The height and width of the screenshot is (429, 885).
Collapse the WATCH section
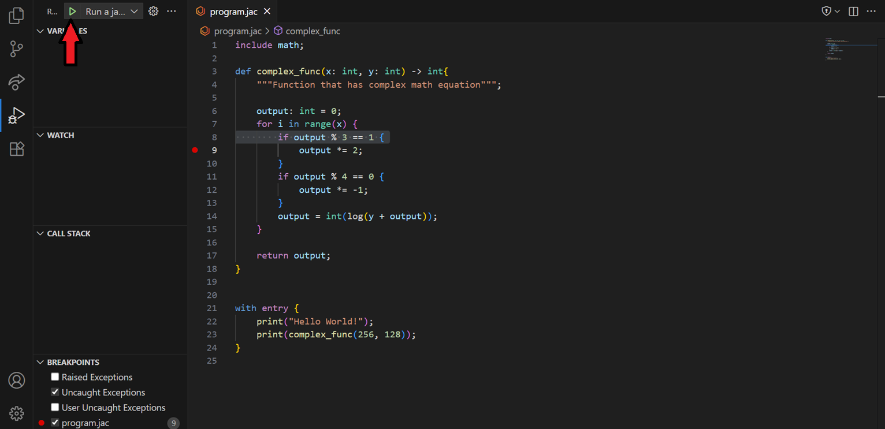point(40,135)
